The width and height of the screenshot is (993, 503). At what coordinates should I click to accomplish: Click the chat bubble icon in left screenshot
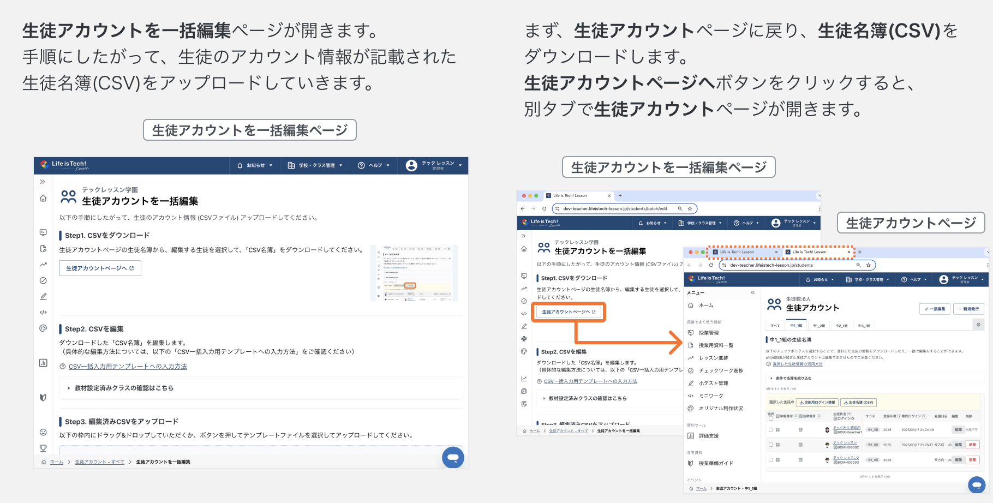point(453,457)
